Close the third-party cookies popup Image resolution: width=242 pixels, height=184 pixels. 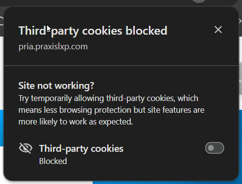click(218, 30)
